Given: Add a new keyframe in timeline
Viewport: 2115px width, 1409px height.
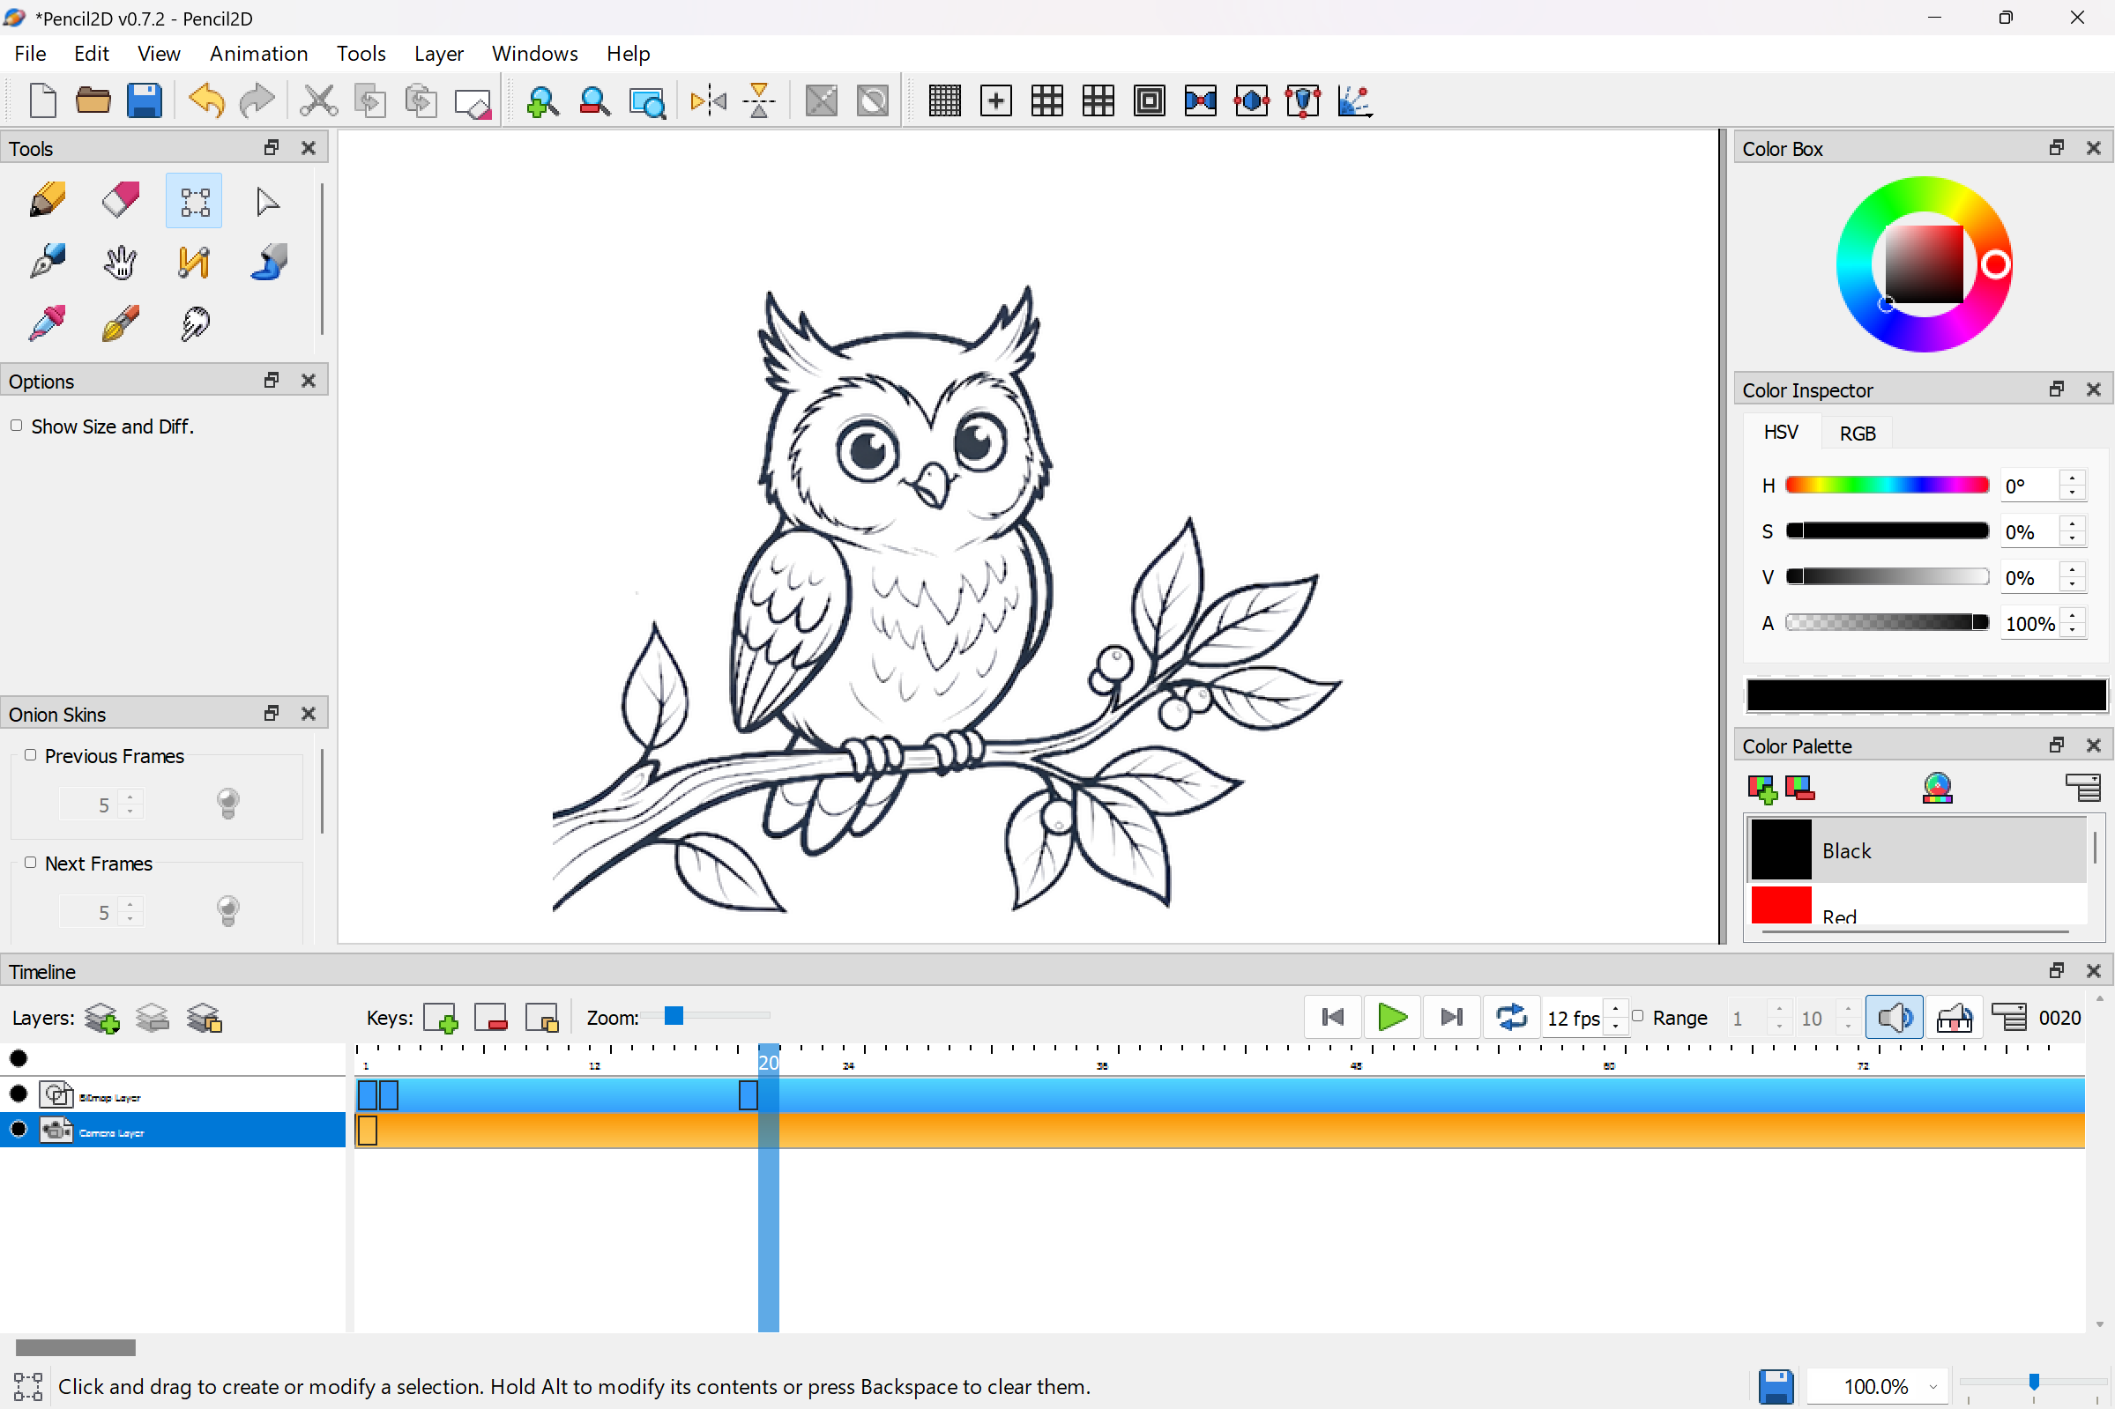Looking at the screenshot, I should coord(441,1017).
